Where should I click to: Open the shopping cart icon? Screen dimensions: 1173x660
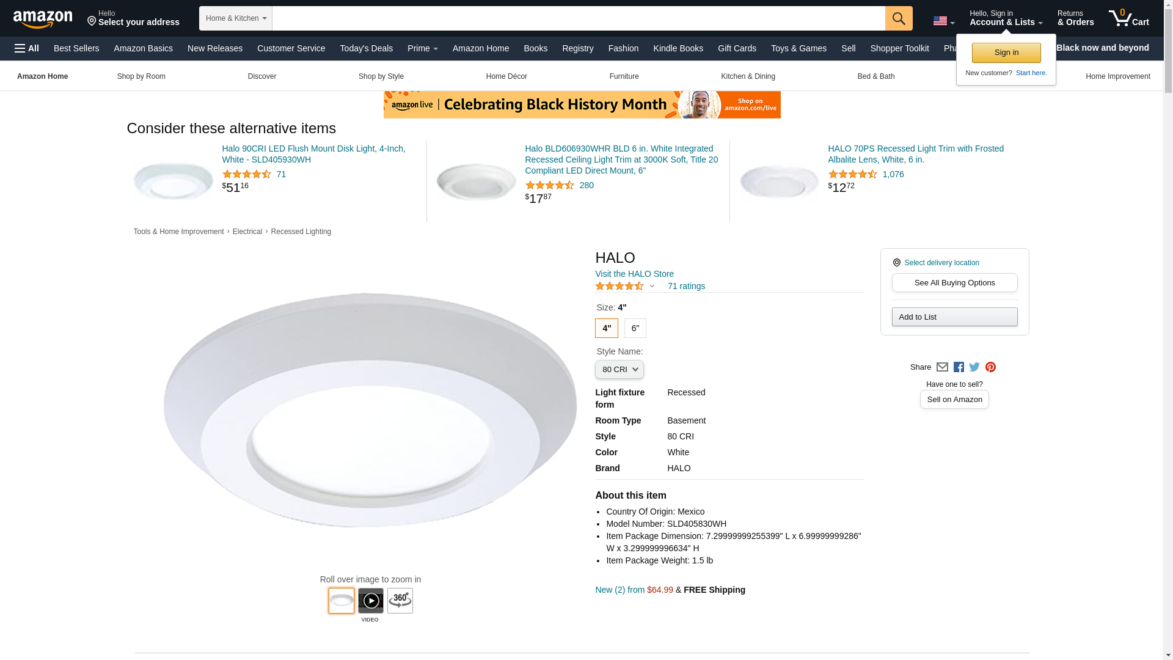(x=1128, y=18)
